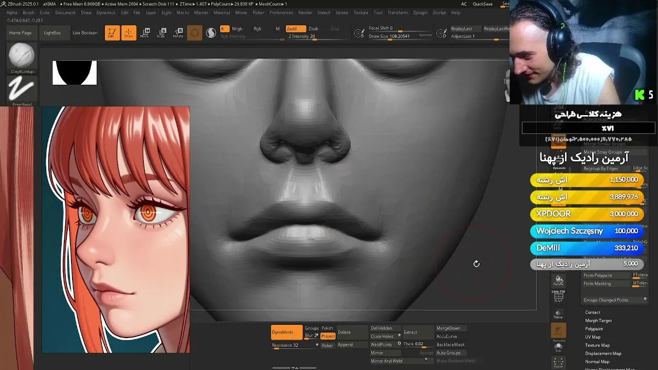Turn off Zadd mode
This screenshot has width=658, height=370.
pos(296,29)
